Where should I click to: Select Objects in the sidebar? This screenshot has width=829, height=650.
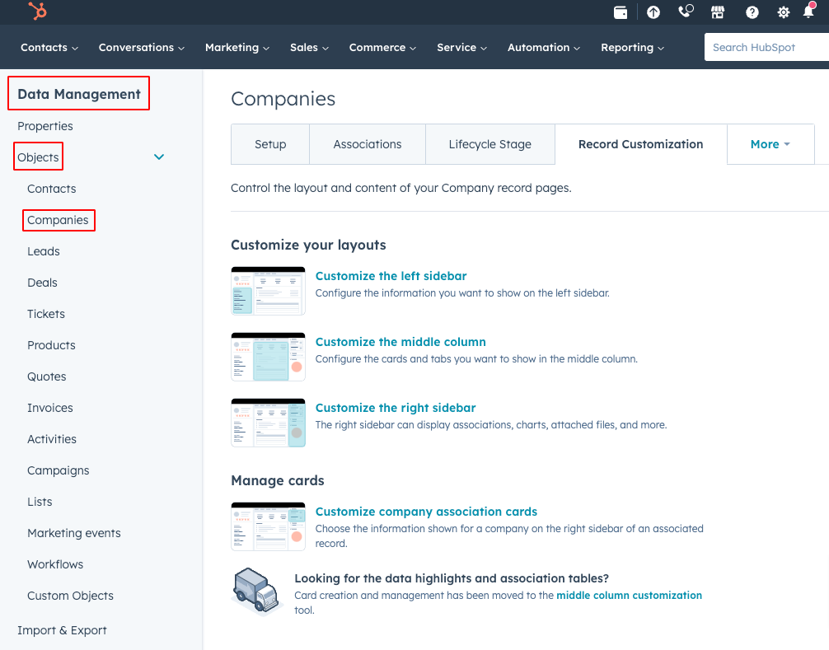[38, 157]
